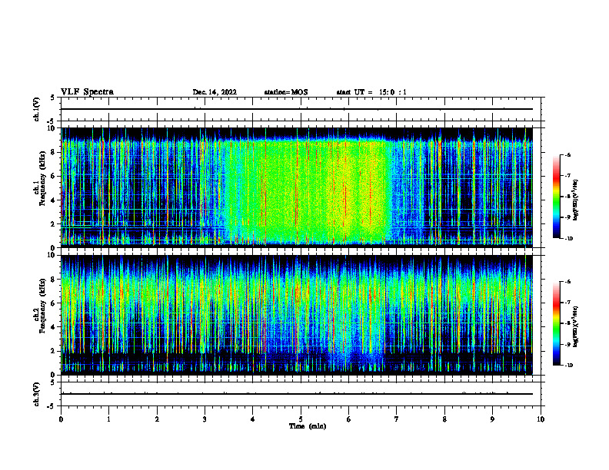Click the "station=MOS" header label
The width and height of the screenshot is (609, 470).
click(x=286, y=92)
